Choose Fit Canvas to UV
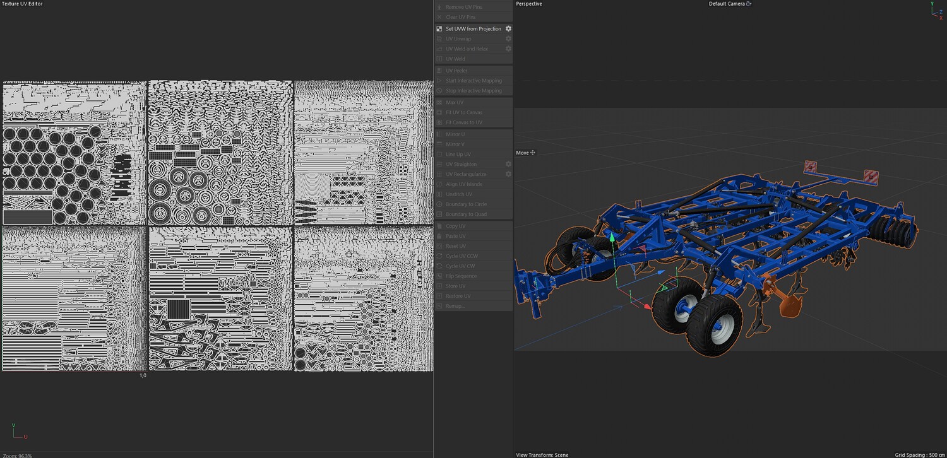 coord(464,122)
